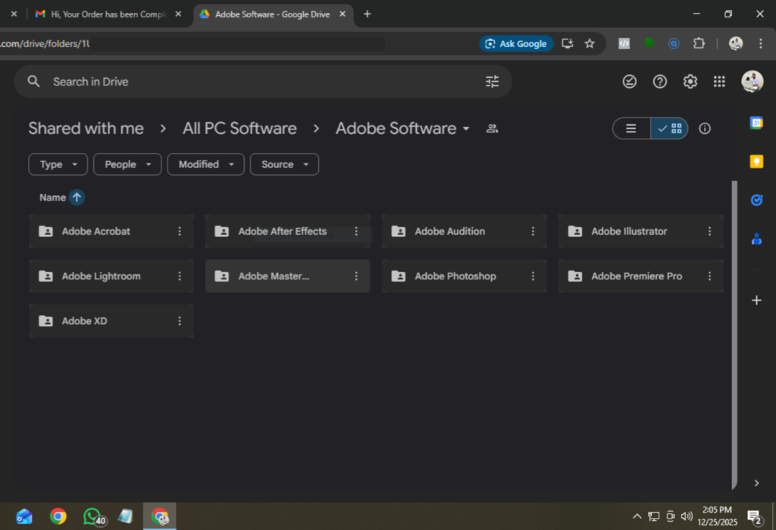Click the Ask Google button
The height and width of the screenshot is (530, 776).
(516, 44)
